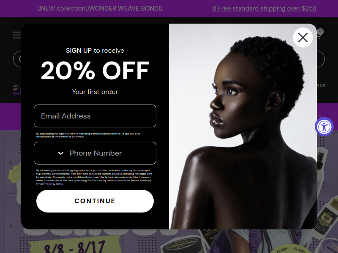Open the shopping cart icon
This screenshot has width=338, height=253.
tap(319, 34)
